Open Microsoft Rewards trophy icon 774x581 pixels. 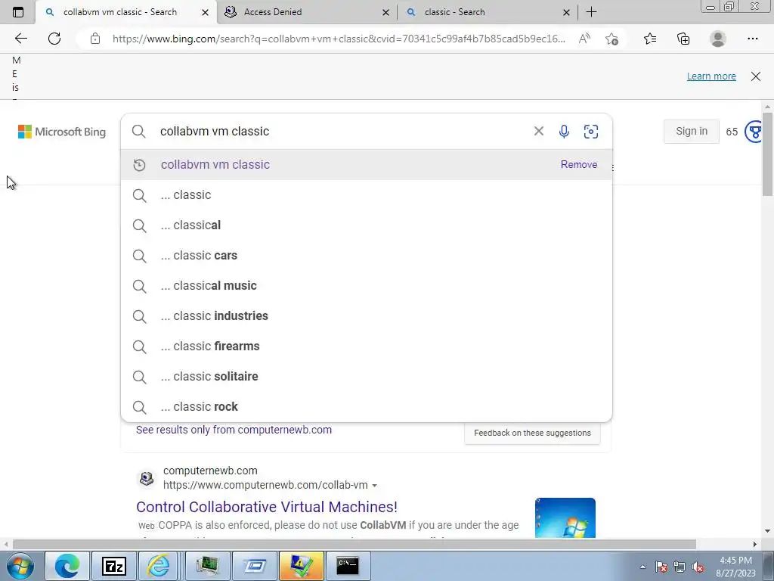(754, 132)
